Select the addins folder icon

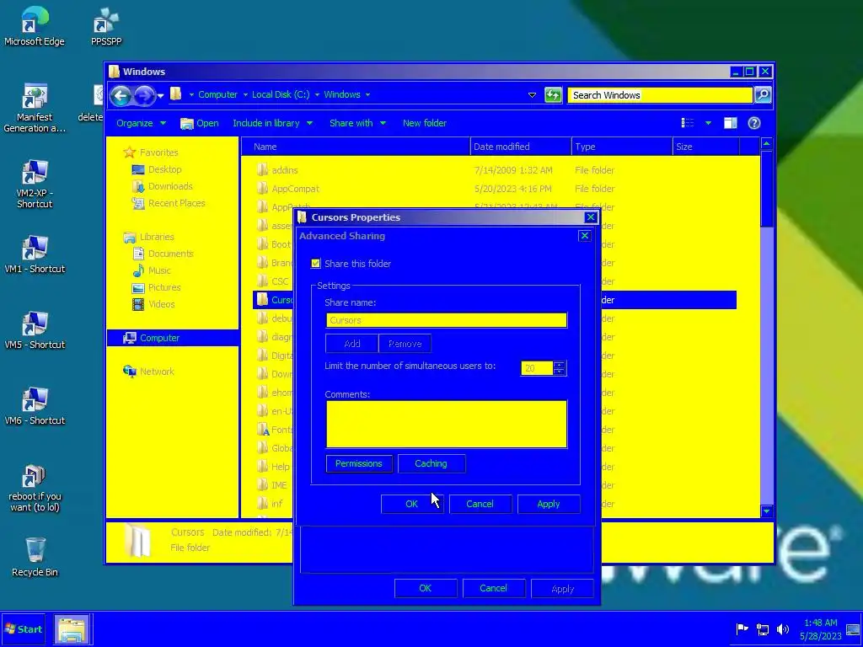pyautogui.click(x=263, y=170)
